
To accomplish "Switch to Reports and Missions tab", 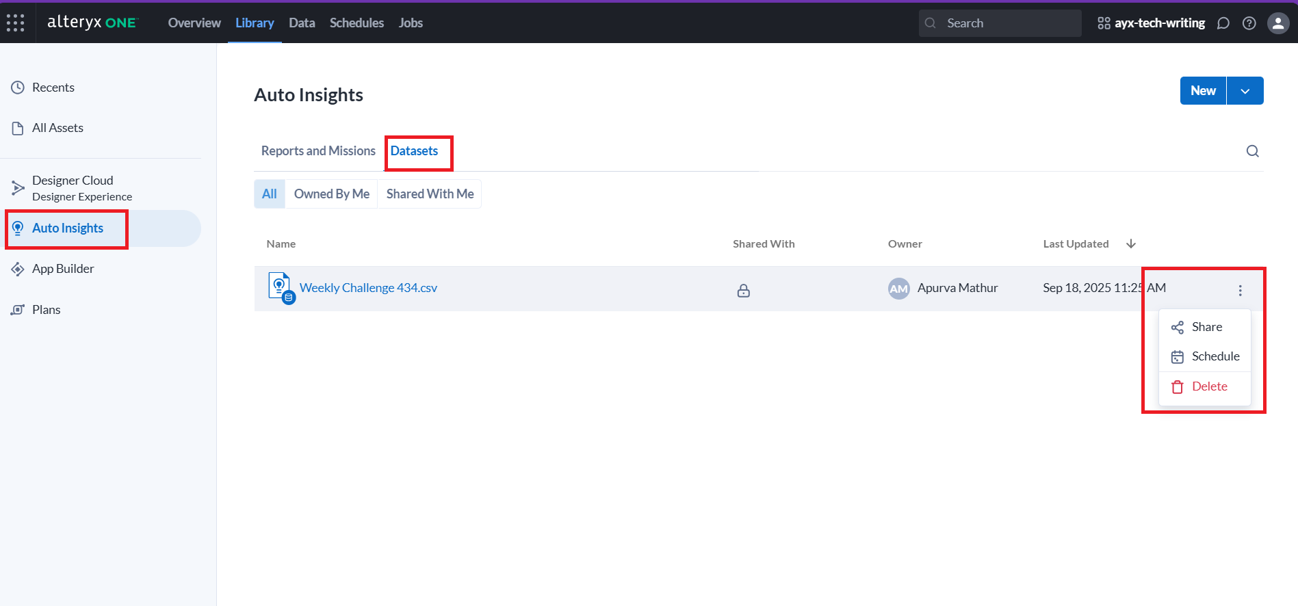I will point(318,151).
